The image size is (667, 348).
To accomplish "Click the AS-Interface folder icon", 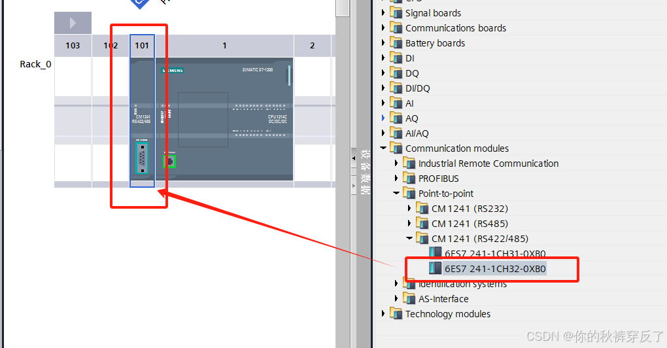I will [x=409, y=298].
